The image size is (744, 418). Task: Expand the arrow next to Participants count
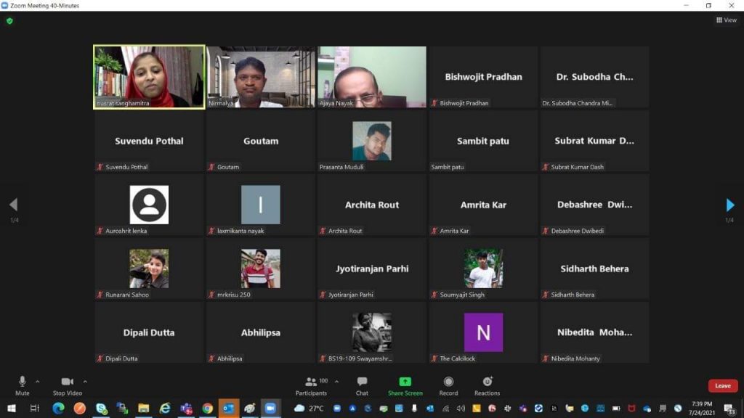tap(336, 381)
